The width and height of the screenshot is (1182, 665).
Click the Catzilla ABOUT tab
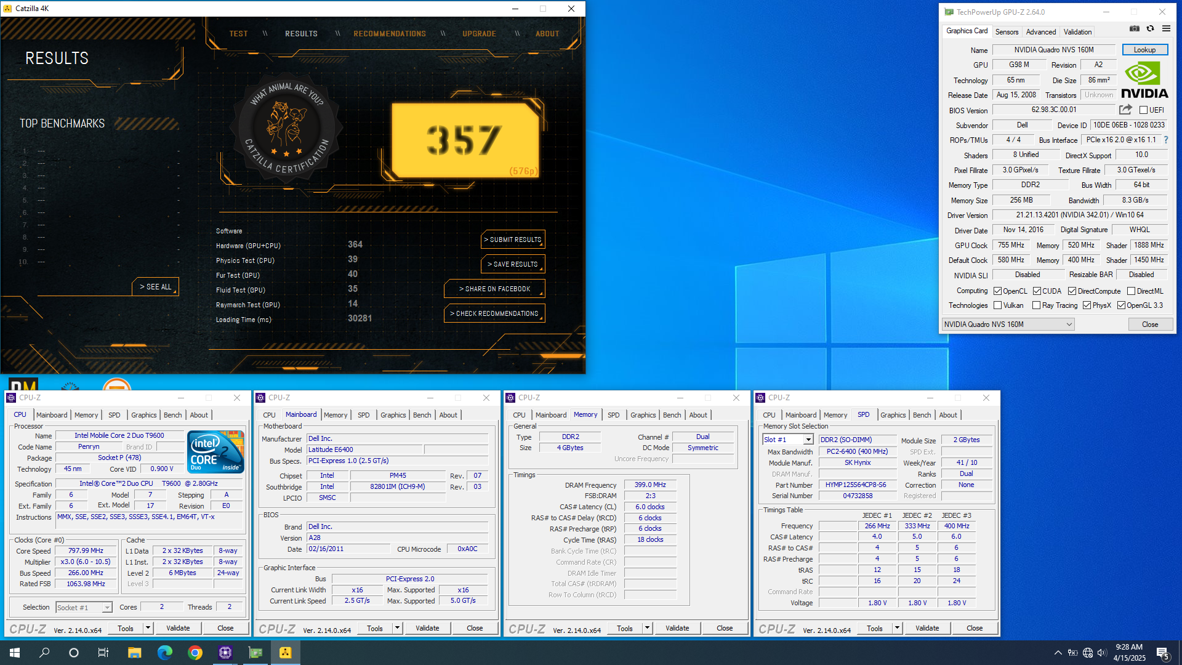(547, 34)
